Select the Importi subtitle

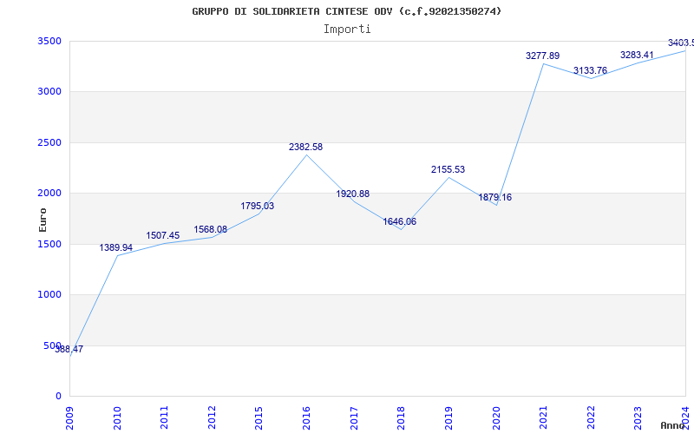point(347,30)
